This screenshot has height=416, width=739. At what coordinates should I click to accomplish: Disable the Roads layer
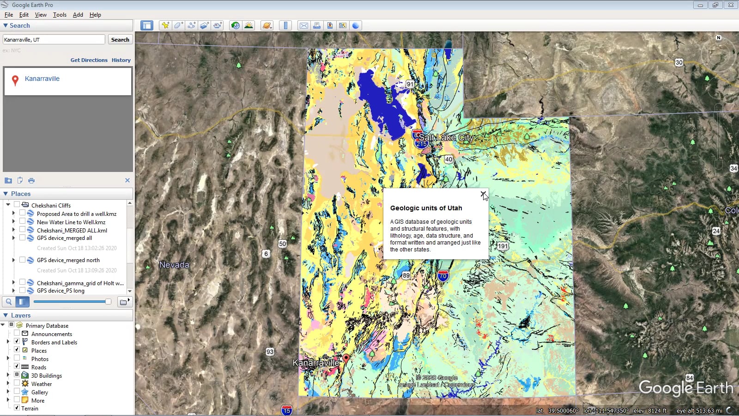point(17,367)
